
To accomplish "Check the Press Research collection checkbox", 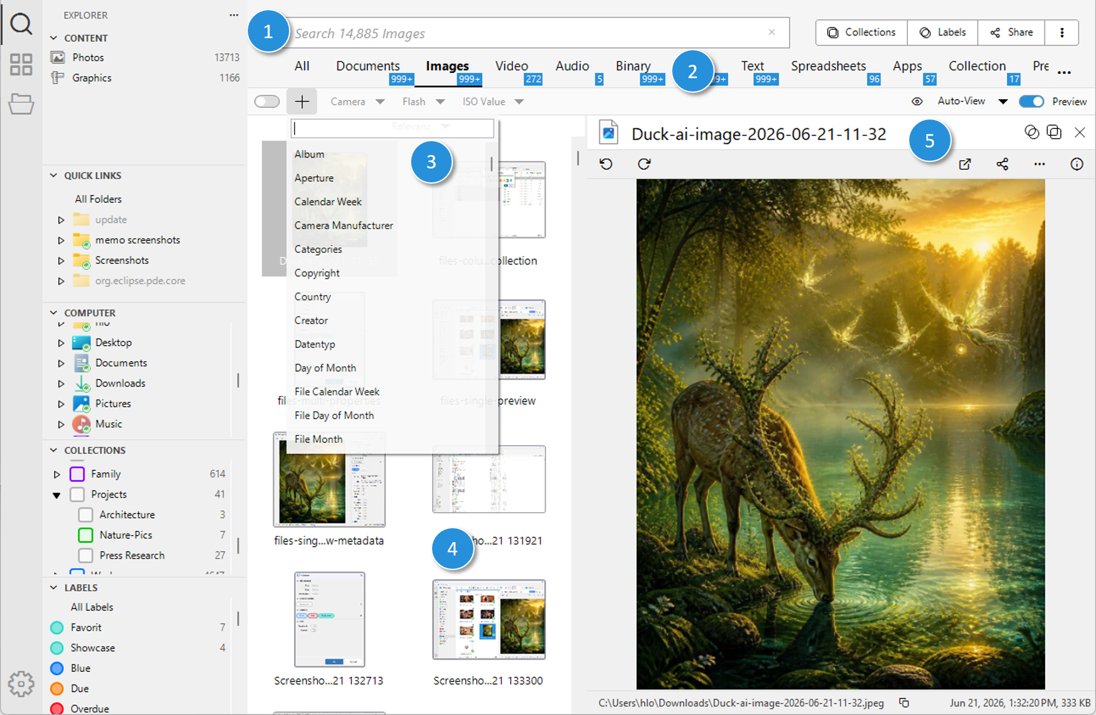I will pyautogui.click(x=86, y=555).
